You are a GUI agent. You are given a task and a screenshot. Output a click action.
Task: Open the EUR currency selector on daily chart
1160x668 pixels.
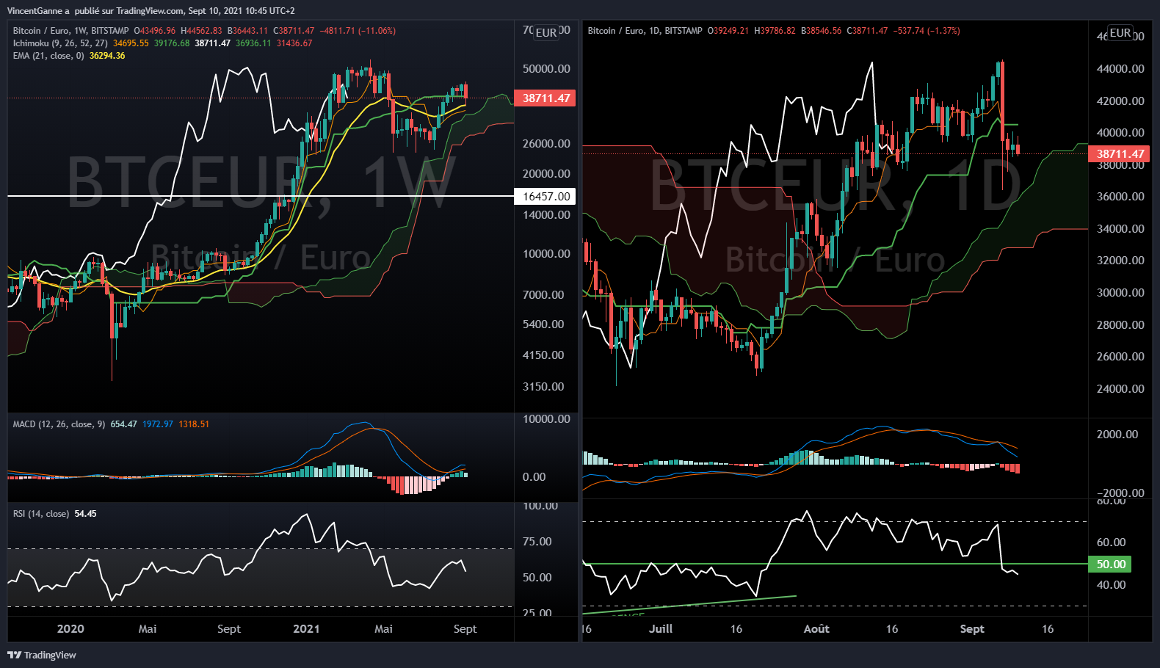tap(1120, 32)
